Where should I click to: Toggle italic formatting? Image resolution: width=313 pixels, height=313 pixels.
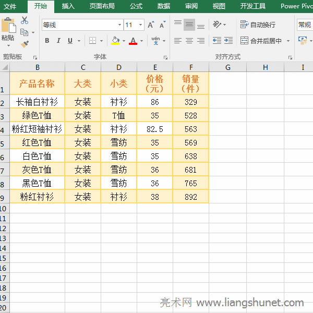[58, 41]
